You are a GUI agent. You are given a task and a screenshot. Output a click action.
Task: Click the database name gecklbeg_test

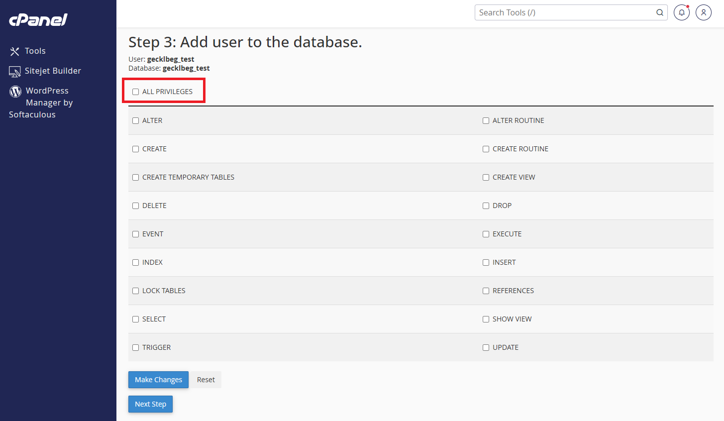click(x=186, y=68)
